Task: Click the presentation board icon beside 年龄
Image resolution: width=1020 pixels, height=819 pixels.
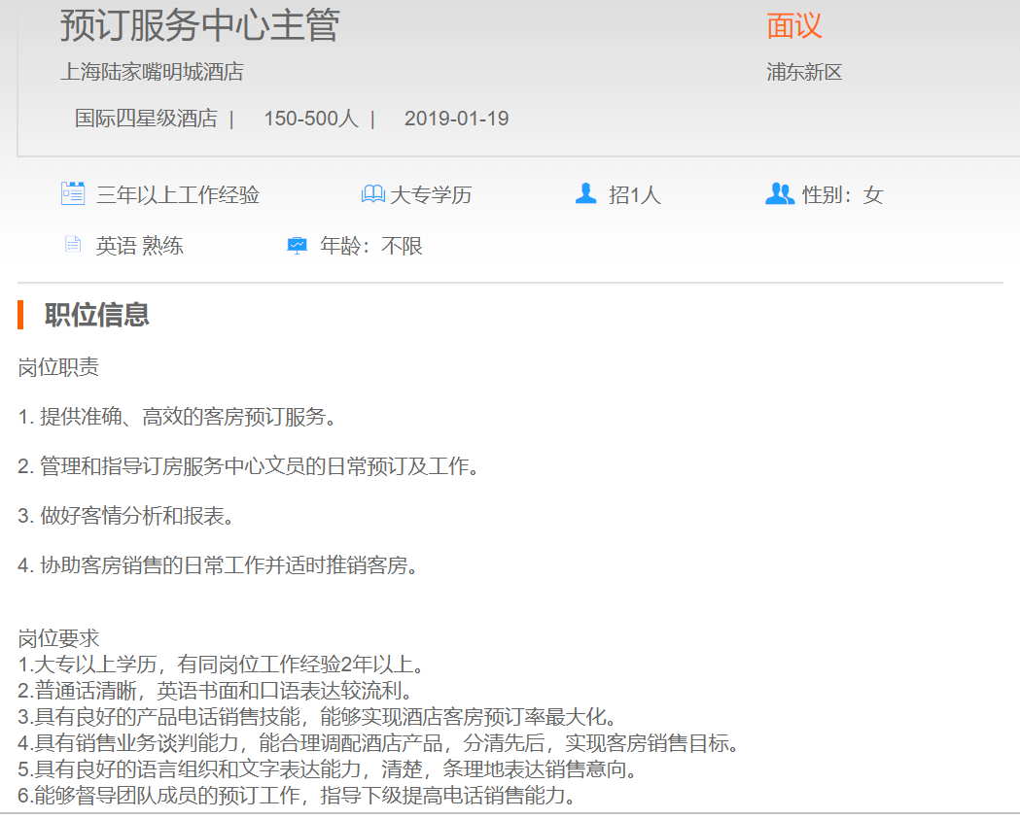Action: coord(298,246)
